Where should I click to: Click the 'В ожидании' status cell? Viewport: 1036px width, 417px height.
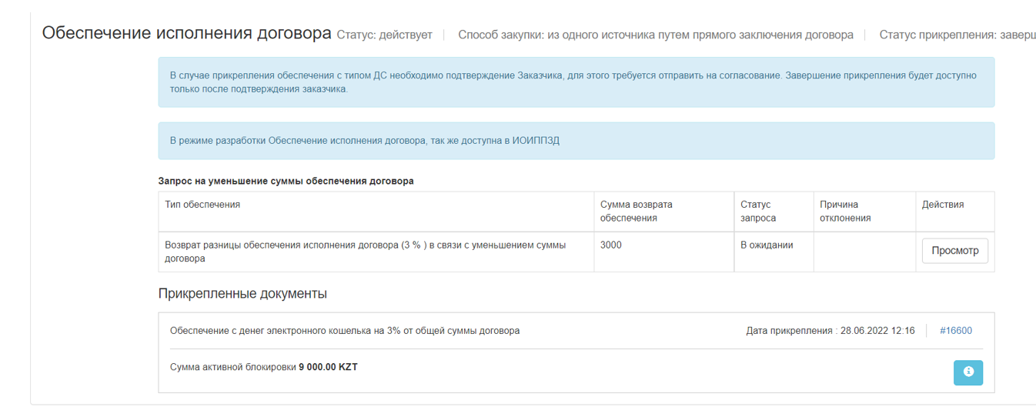coord(767,245)
